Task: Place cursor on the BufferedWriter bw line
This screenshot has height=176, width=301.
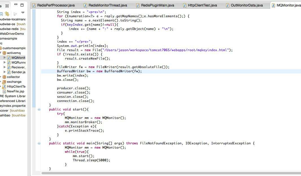Action: pos(99,71)
